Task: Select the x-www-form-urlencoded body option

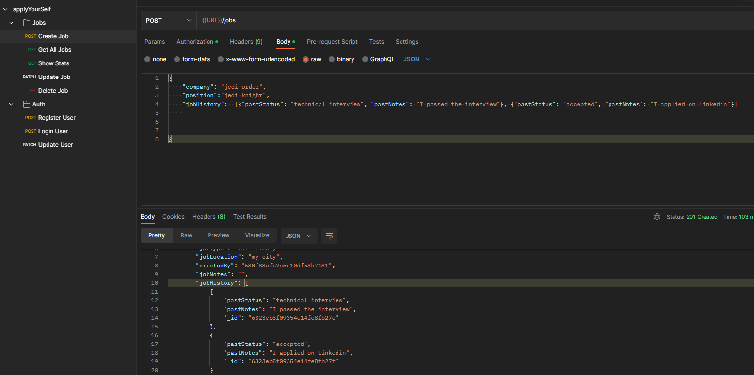Action: pos(221,59)
